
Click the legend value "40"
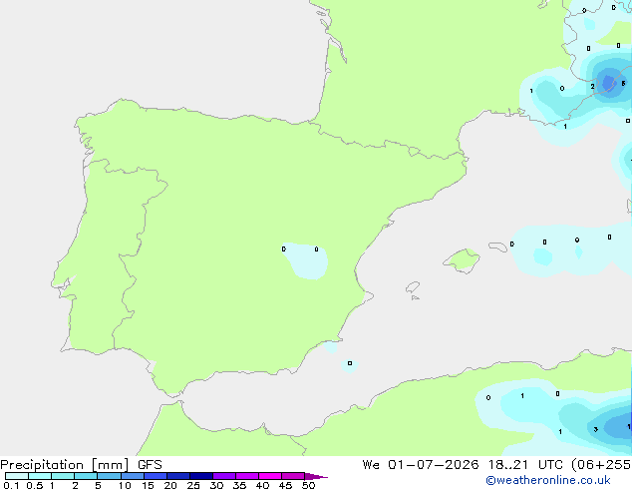click(x=262, y=485)
